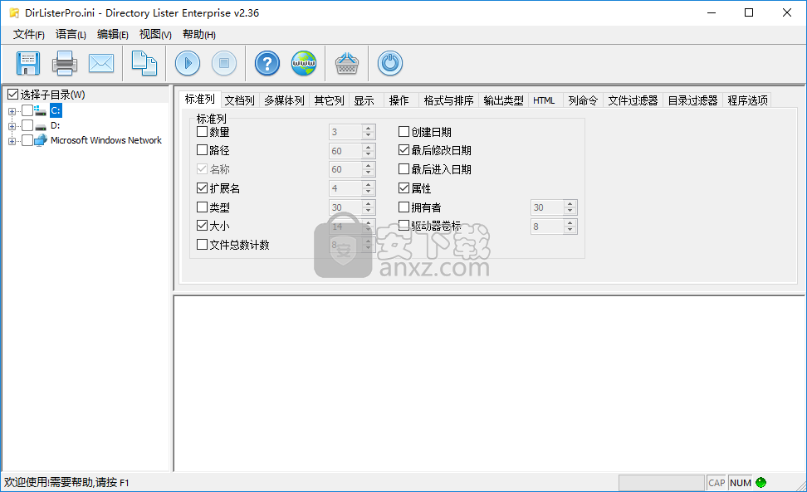The image size is (807, 492).
Task: Uncheck the 扩展名 column checkbox
Action: [x=203, y=188]
